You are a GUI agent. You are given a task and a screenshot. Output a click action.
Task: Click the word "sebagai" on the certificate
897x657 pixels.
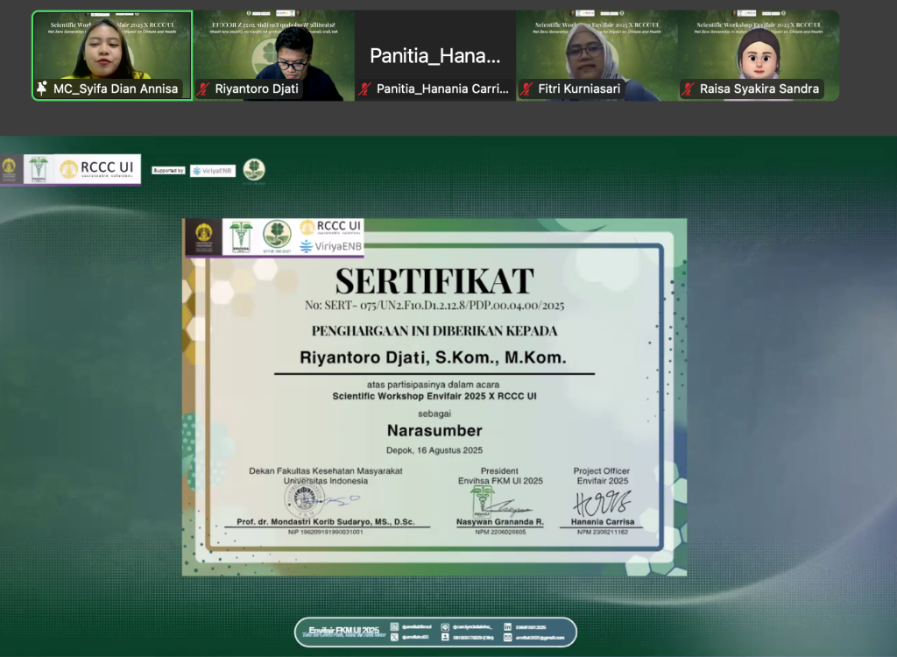coord(434,413)
